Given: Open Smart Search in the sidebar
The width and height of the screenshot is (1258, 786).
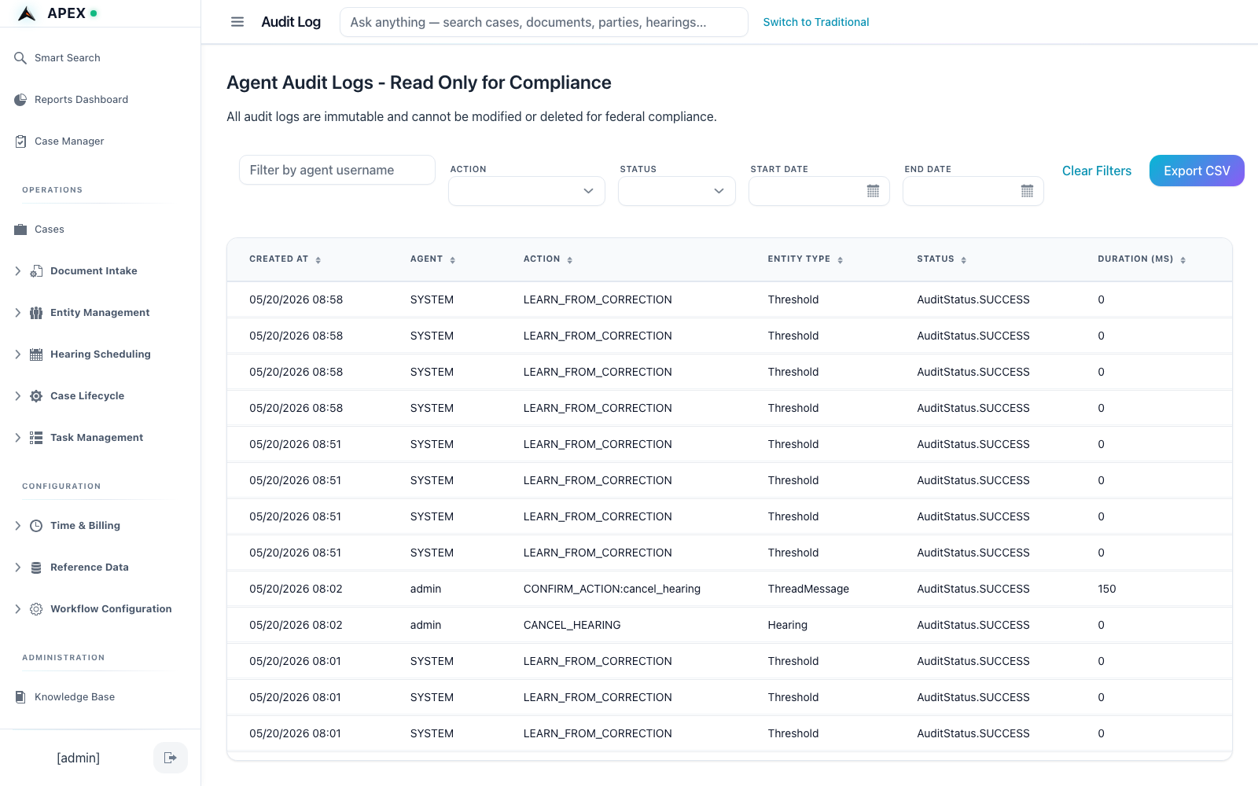Looking at the screenshot, I should [68, 57].
